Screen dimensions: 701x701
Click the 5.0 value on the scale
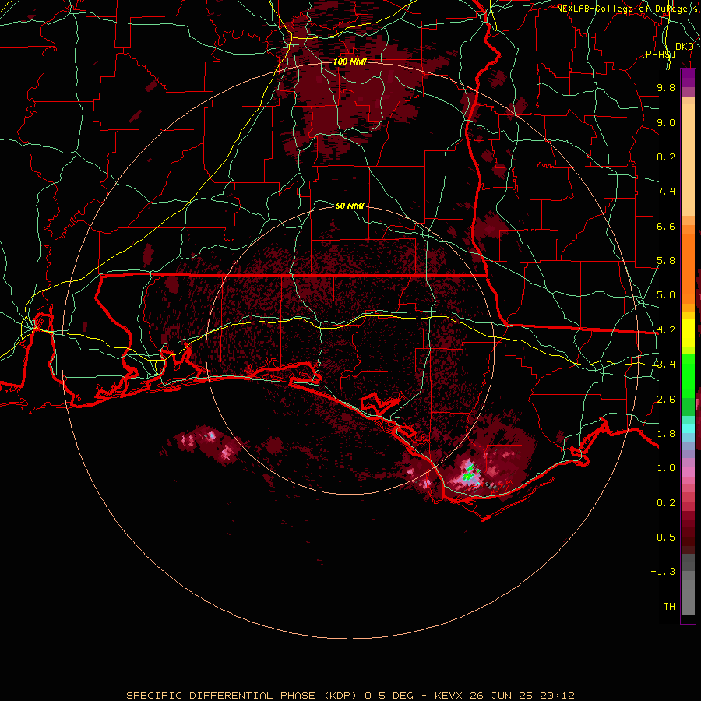666,295
